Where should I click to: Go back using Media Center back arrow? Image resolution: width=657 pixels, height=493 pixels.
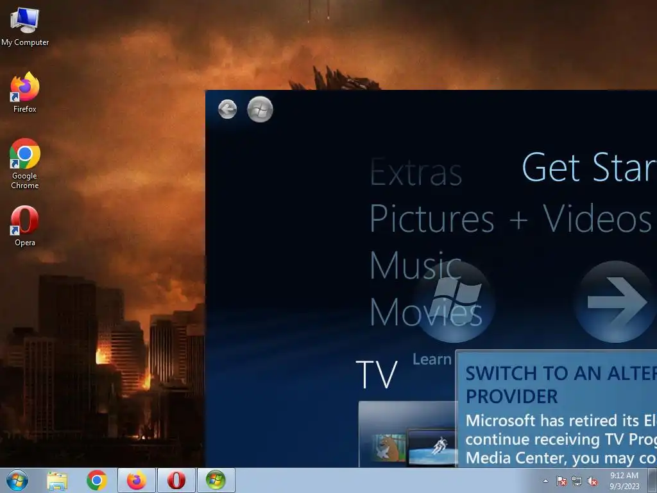click(228, 109)
